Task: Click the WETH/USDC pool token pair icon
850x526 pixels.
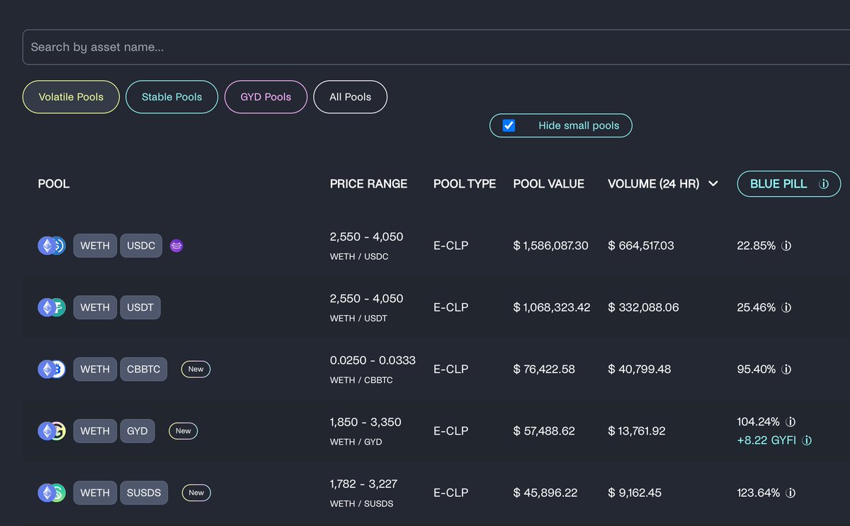Action: pyautogui.click(x=52, y=246)
